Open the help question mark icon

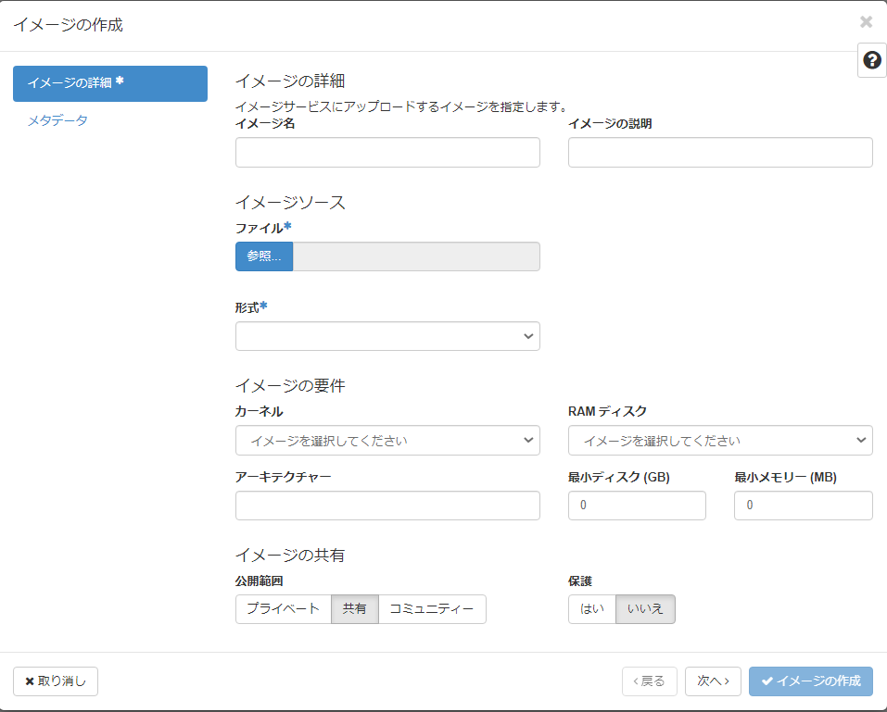[x=872, y=60]
